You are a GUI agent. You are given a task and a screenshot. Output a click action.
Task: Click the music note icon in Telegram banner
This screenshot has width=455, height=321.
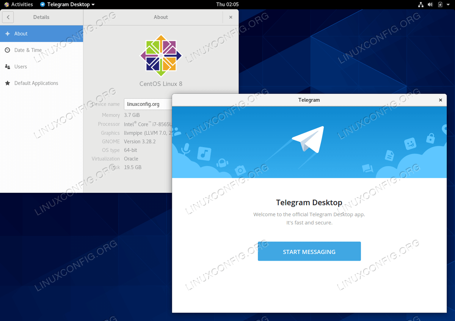pos(204,153)
